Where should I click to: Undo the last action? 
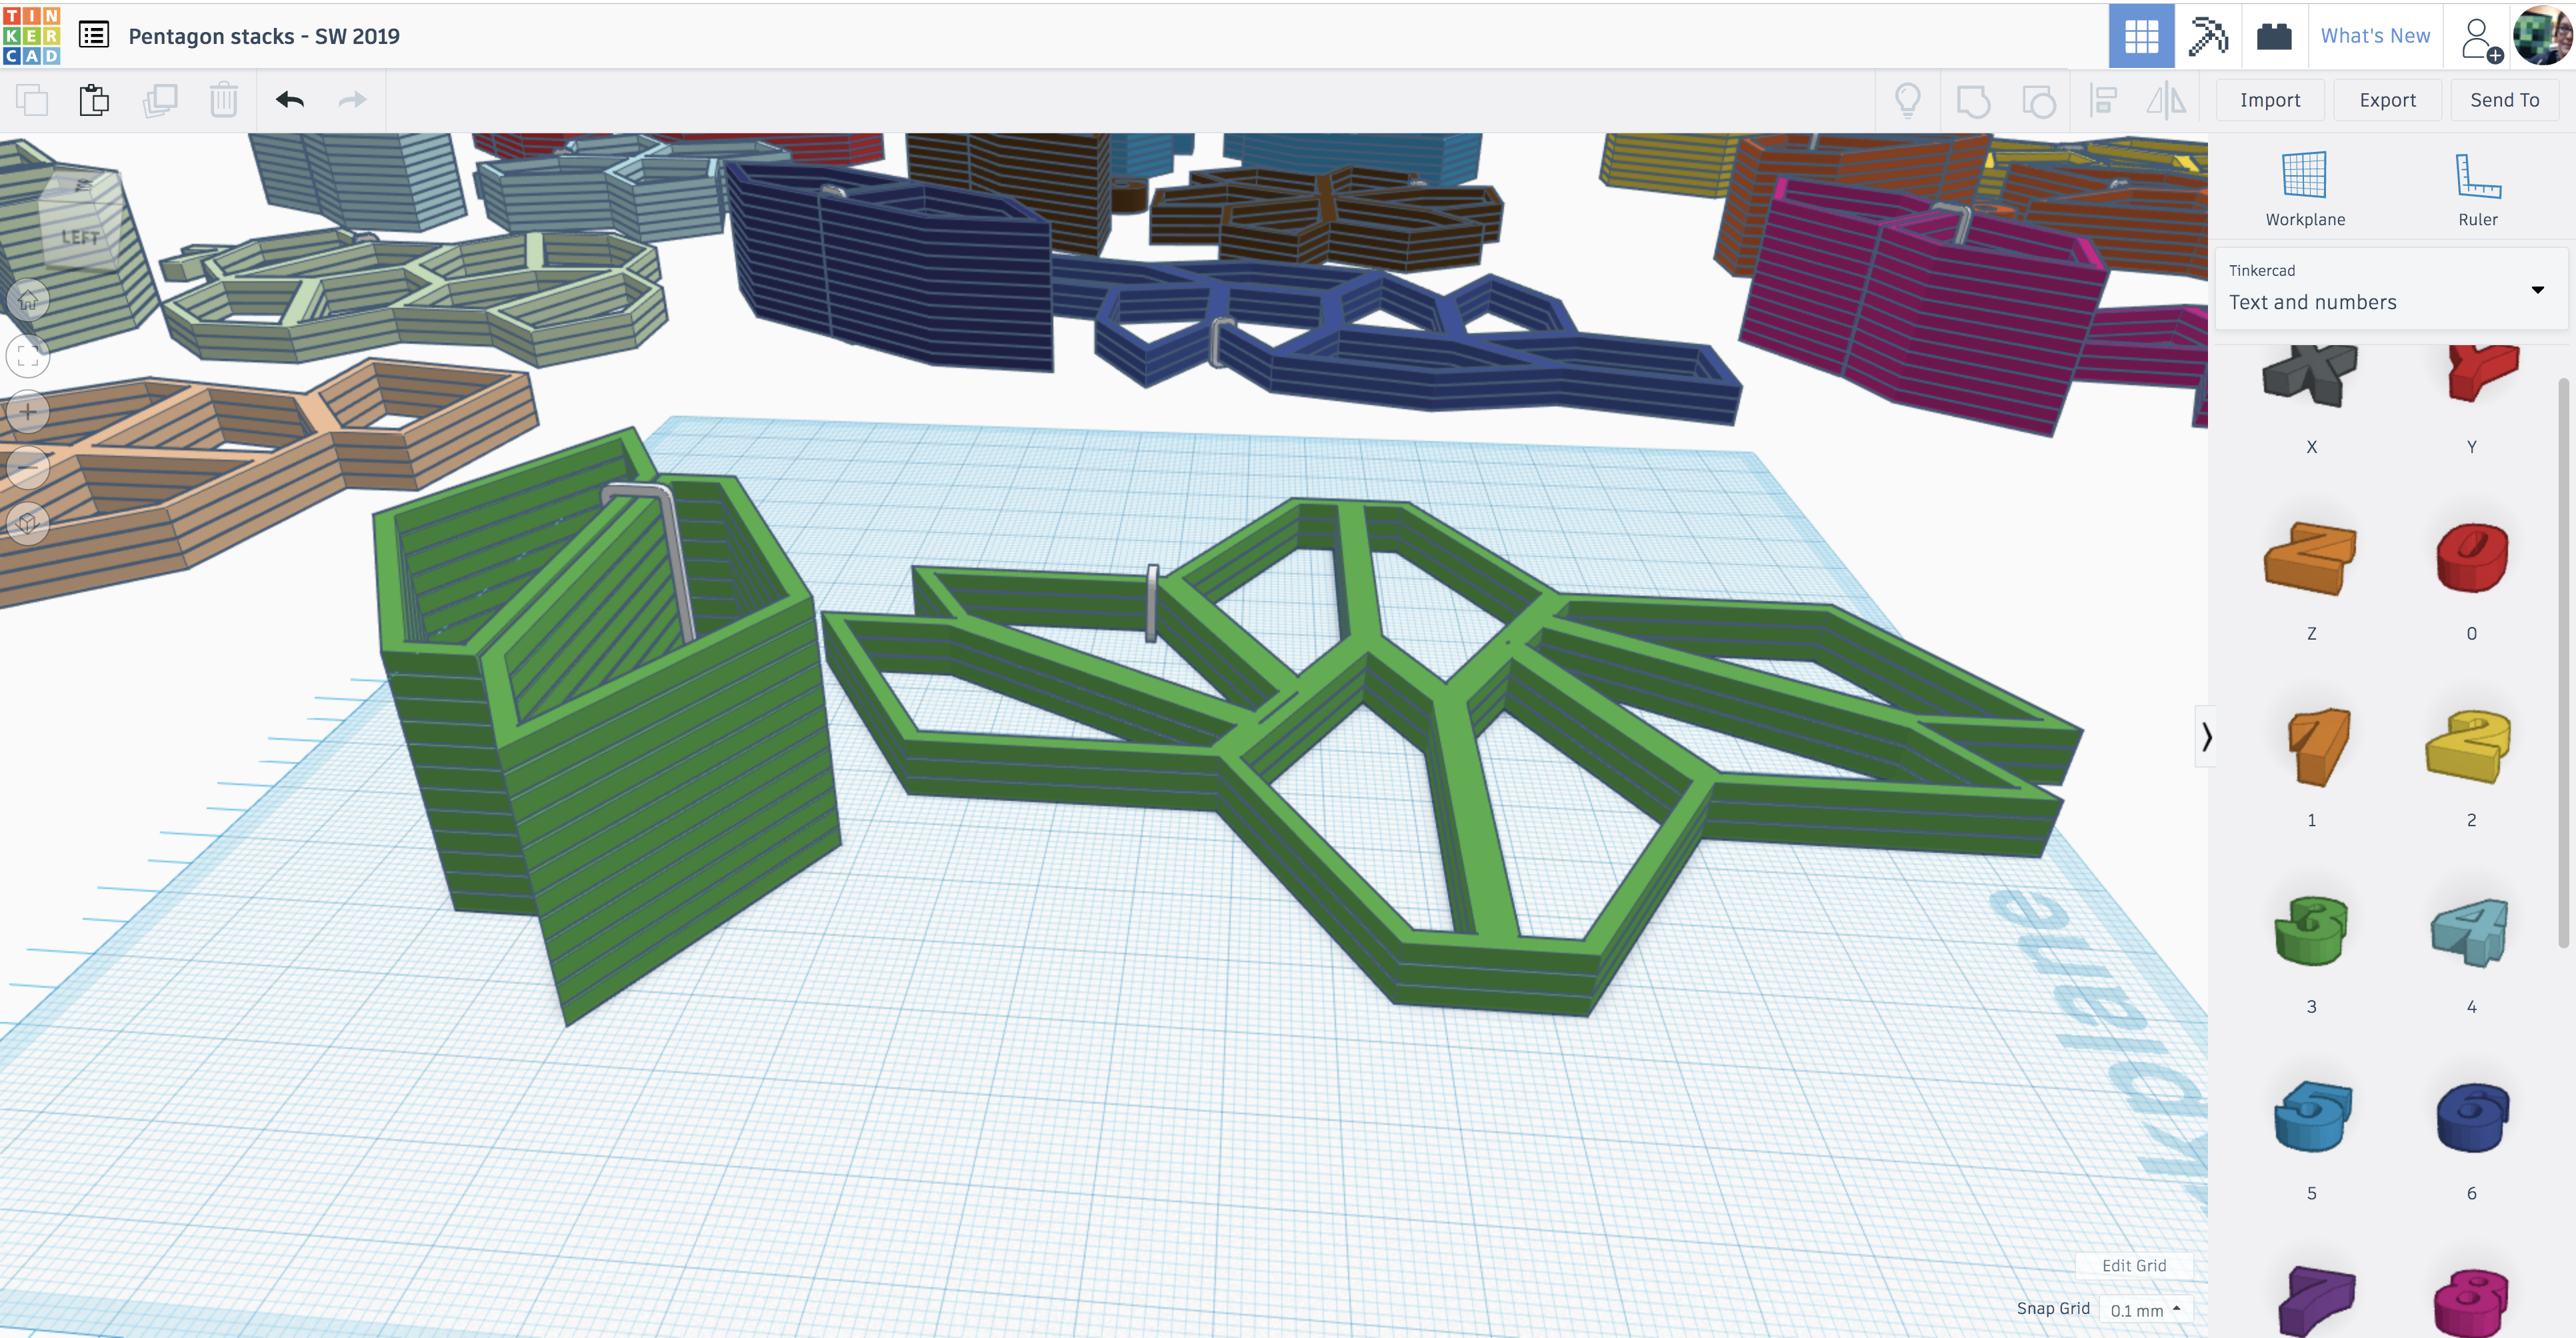(290, 100)
